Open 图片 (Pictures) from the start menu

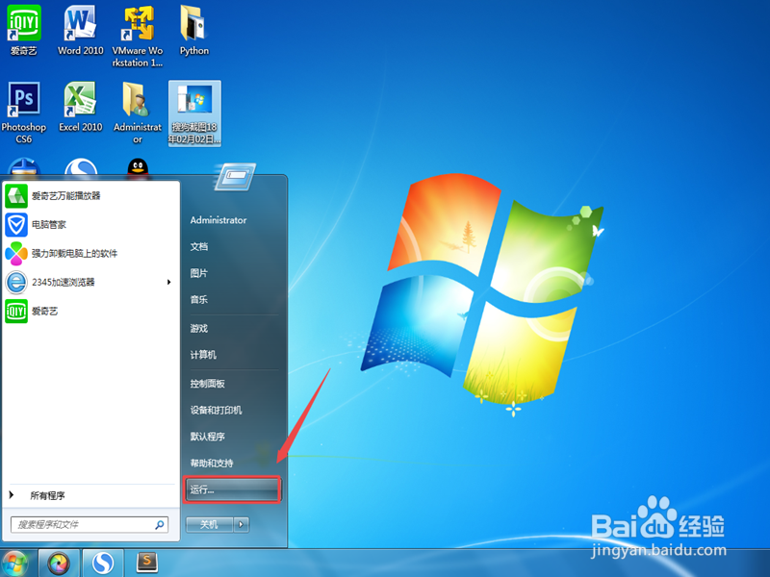point(199,273)
